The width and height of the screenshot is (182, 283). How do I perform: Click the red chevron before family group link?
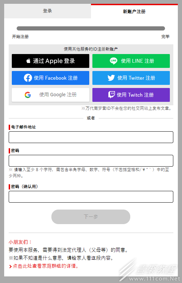point(10,266)
